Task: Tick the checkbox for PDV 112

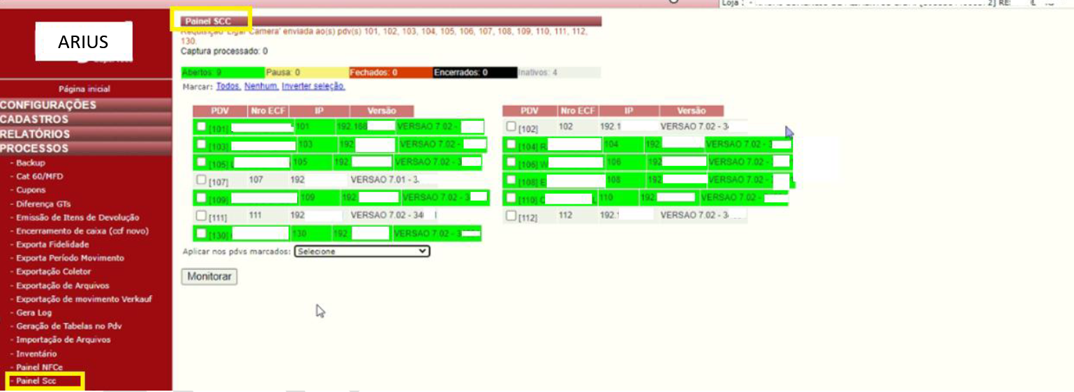Action: [x=511, y=216]
